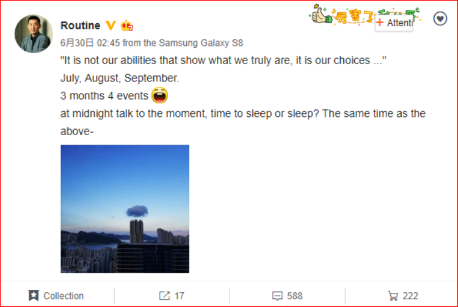
Task: Open the 588 comments section
Action: point(288,296)
